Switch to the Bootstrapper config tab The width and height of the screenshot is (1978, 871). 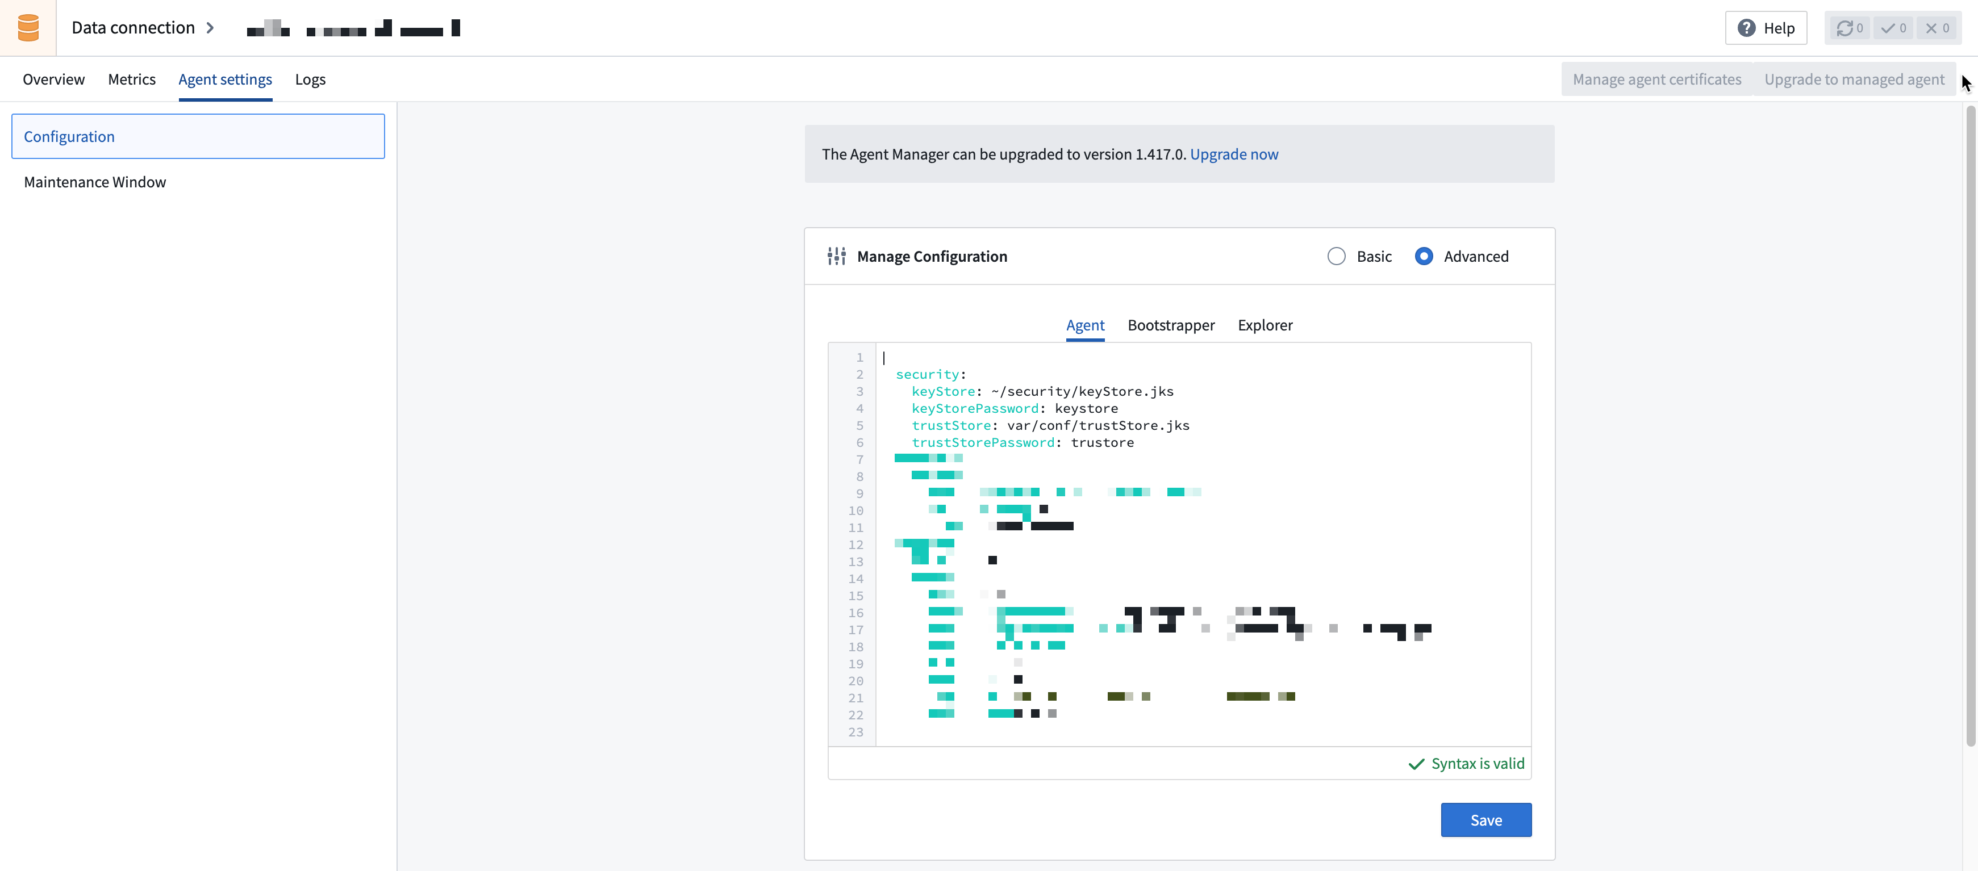point(1171,325)
